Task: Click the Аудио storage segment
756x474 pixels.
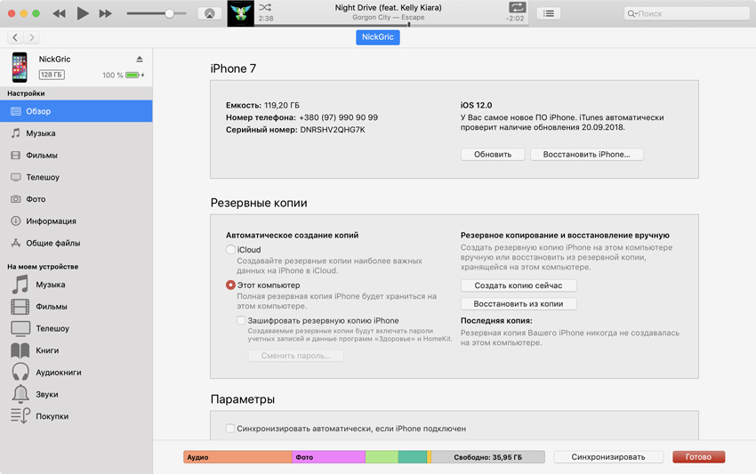Action: pos(237,457)
